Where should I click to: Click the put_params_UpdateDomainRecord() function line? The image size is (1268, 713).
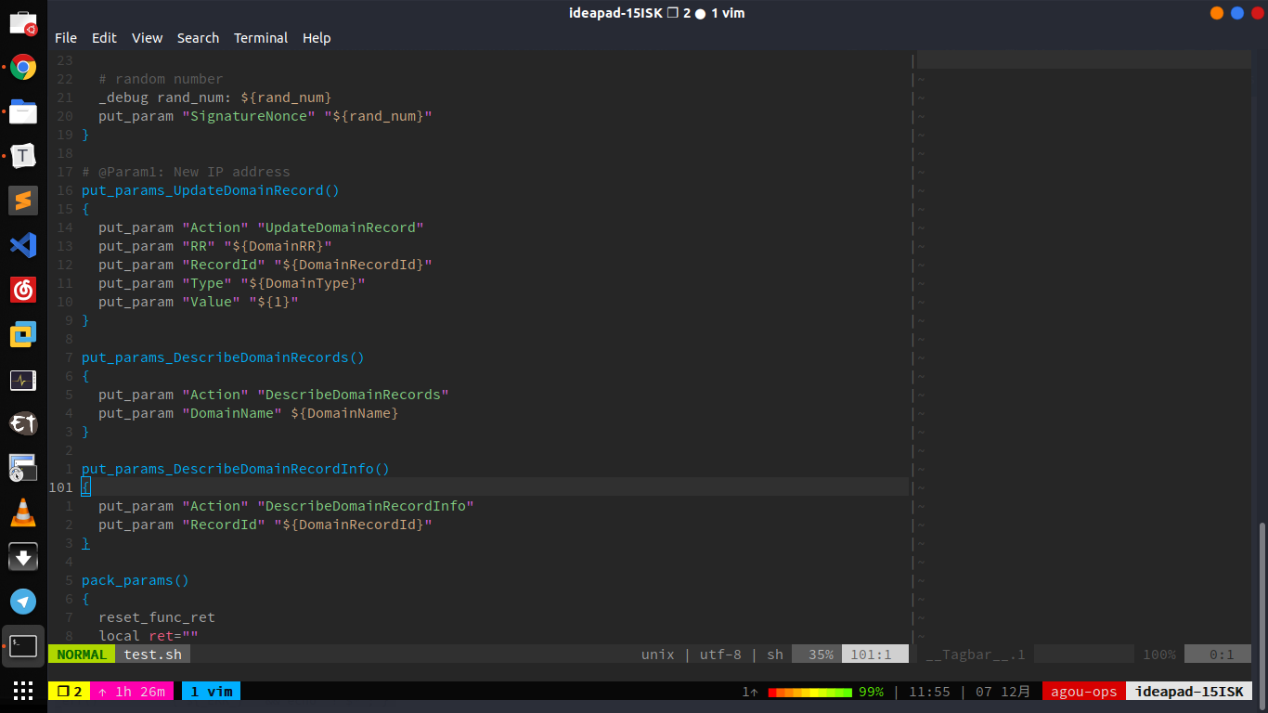[x=211, y=190]
